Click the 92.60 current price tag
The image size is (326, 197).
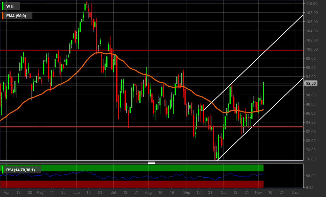click(311, 83)
